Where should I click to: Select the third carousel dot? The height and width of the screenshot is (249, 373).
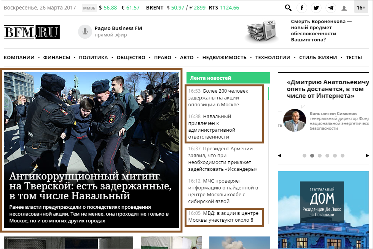click(320, 156)
